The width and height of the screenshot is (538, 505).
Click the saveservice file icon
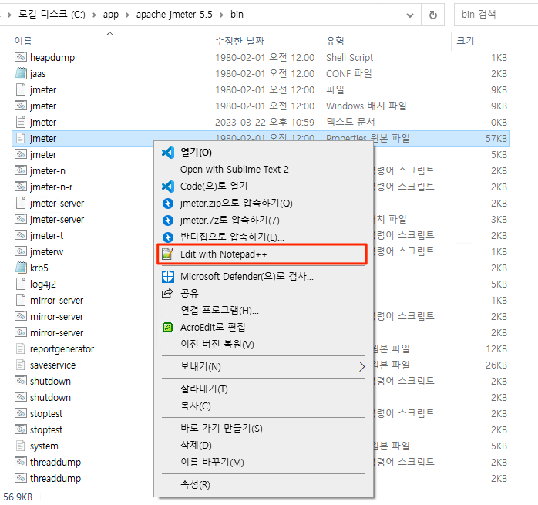21,365
